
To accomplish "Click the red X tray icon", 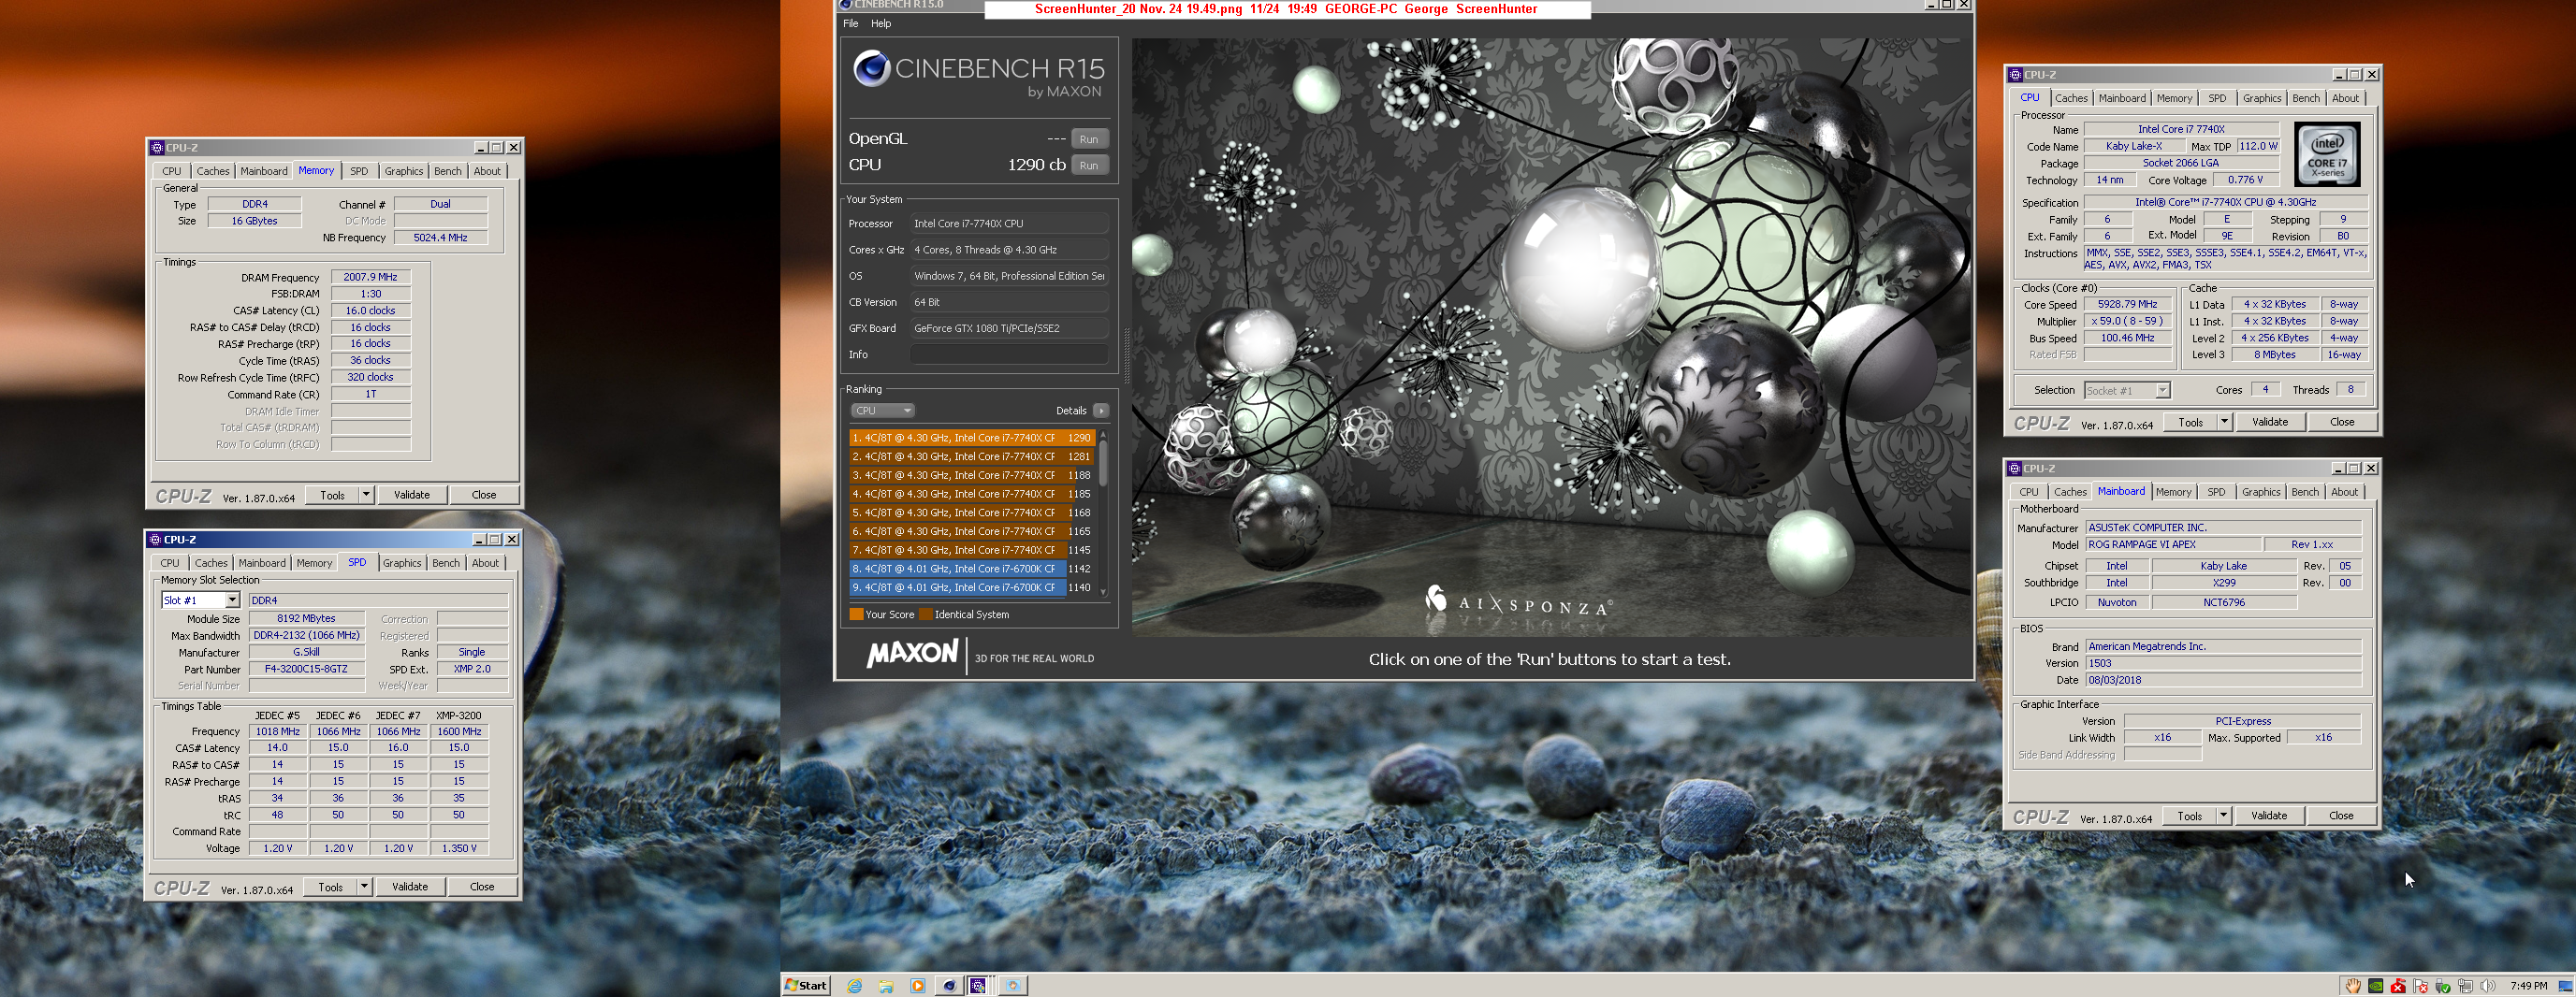I will tap(2398, 986).
